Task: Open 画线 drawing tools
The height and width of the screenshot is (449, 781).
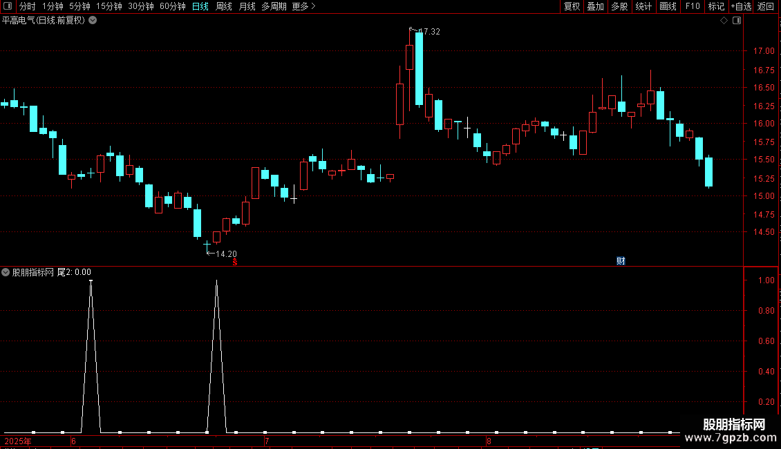Action: pyautogui.click(x=668, y=6)
